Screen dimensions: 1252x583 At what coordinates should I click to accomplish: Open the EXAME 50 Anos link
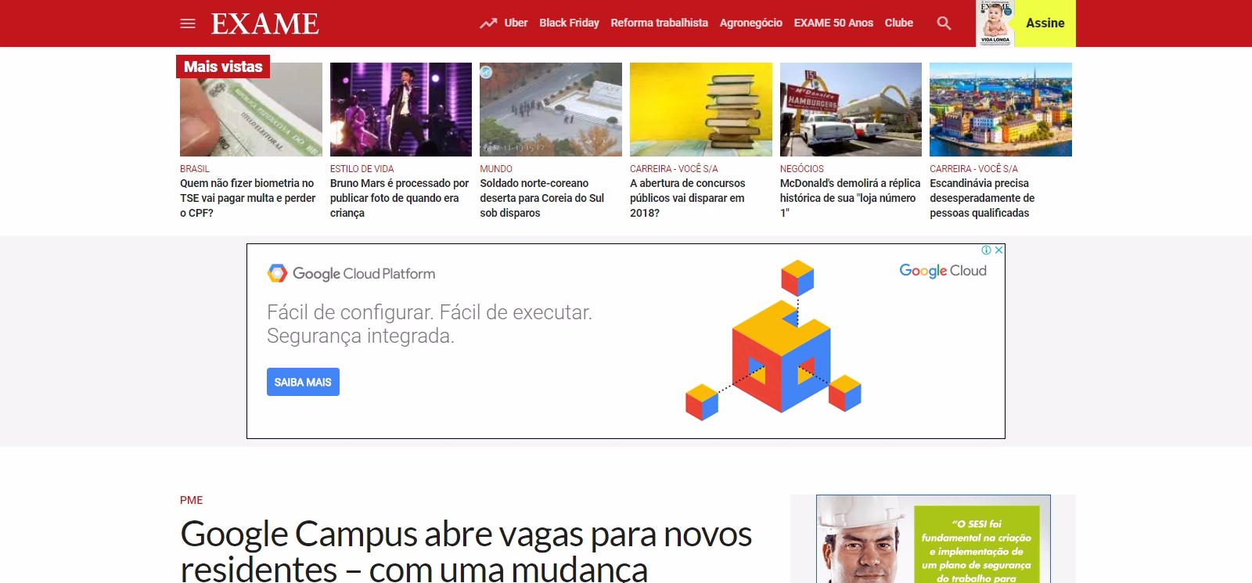[x=833, y=23]
